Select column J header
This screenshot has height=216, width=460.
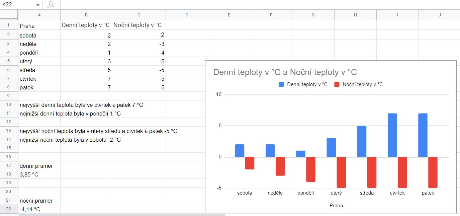[440, 15]
